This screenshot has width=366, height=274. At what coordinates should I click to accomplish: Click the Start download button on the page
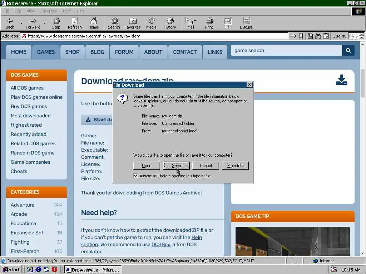pyautogui.click(x=97, y=120)
